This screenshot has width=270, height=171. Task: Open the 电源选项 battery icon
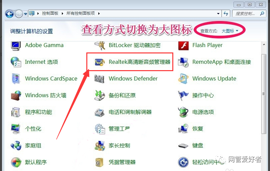click(183, 112)
